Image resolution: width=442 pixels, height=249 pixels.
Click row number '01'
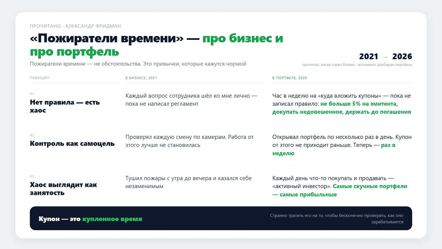[32, 94]
